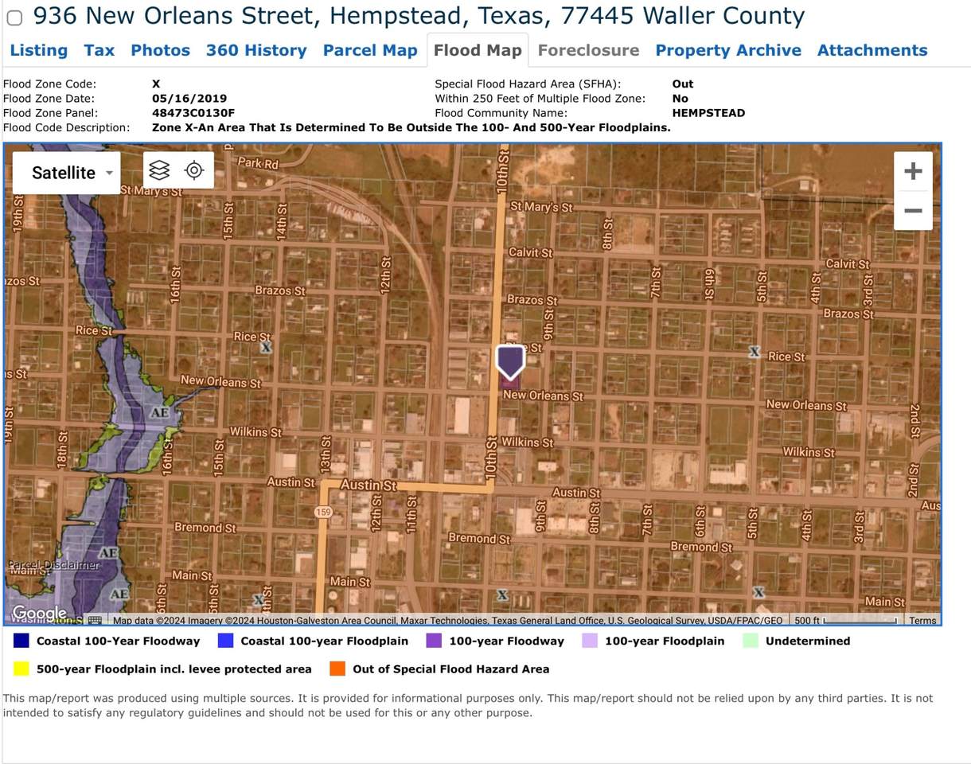Open the 360 History tab
Screen dimensions: 971x764
255,50
